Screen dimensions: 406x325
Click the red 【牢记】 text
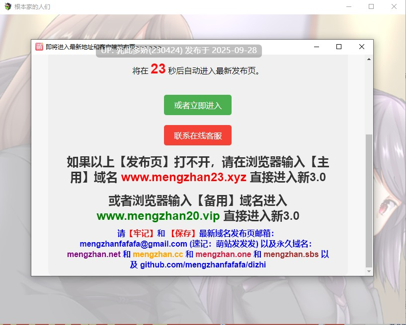(141, 234)
